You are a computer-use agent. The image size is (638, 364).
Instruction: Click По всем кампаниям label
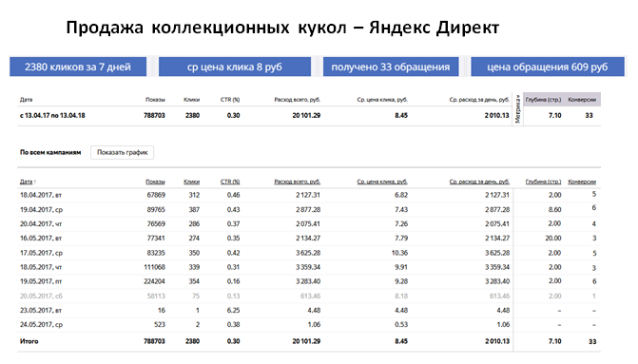50,152
